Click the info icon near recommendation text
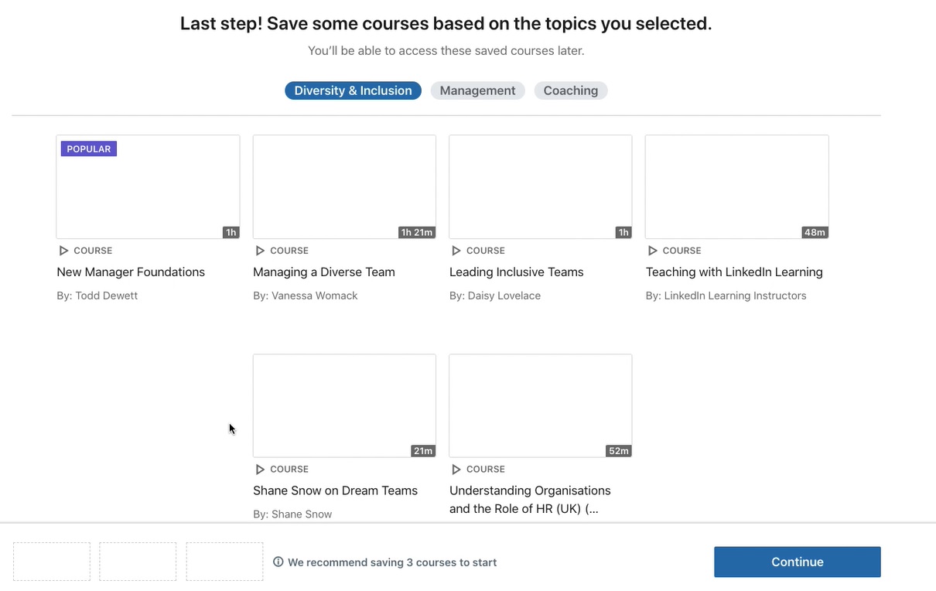Screen dimensions: 936x591 click(x=278, y=562)
